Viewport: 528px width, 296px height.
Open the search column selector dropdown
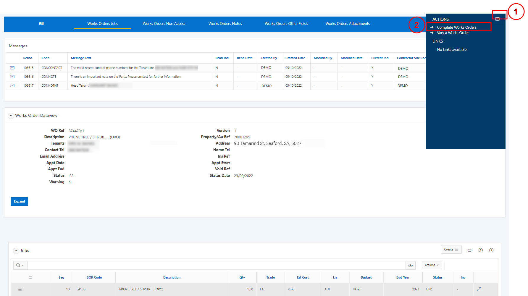tap(20, 265)
